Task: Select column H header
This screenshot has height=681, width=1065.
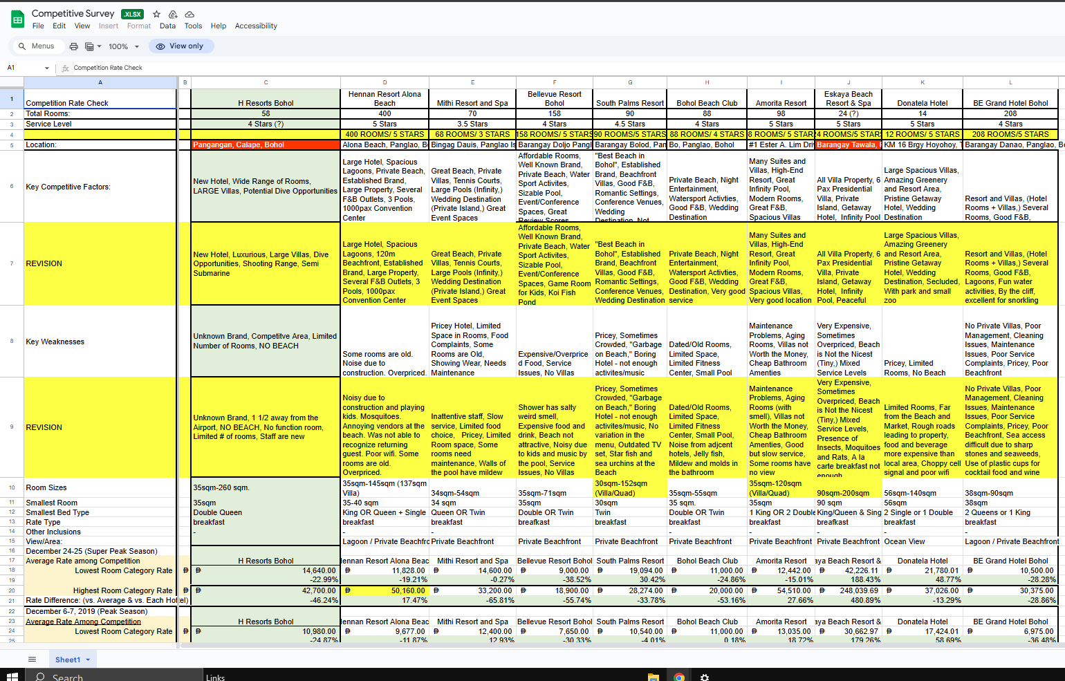Action: (707, 82)
